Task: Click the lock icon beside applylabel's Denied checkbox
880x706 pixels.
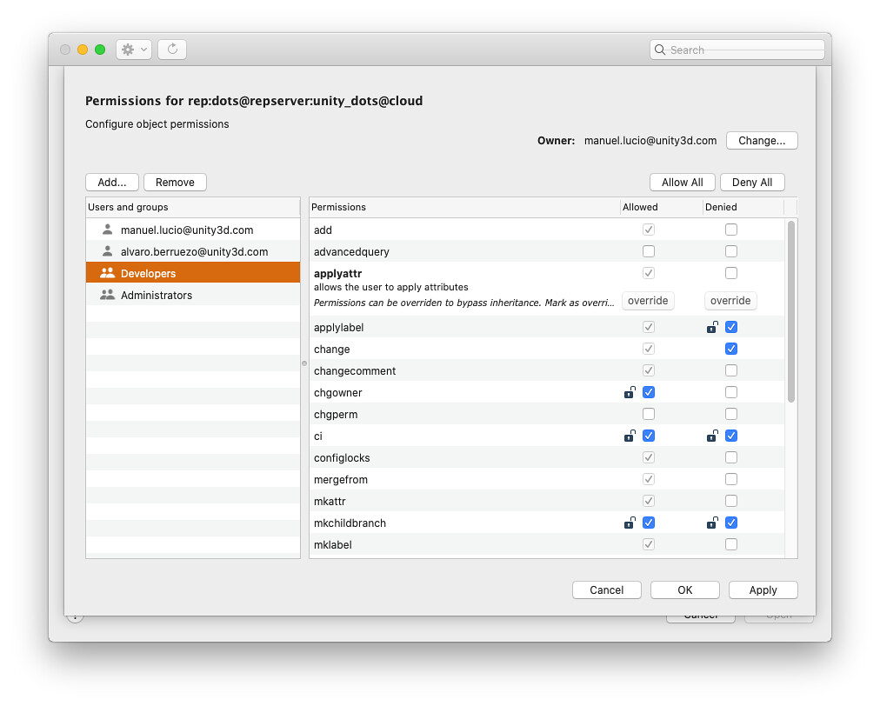Action: coord(712,327)
